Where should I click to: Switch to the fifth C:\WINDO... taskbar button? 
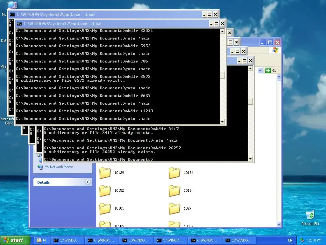point(205,240)
